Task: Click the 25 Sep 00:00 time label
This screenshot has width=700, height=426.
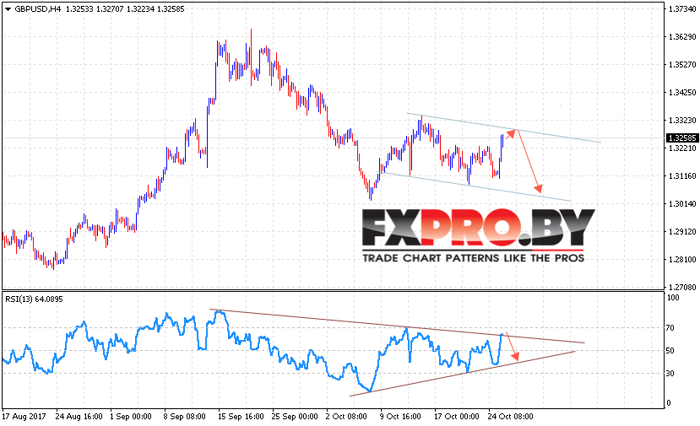Action: coord(295,417)
